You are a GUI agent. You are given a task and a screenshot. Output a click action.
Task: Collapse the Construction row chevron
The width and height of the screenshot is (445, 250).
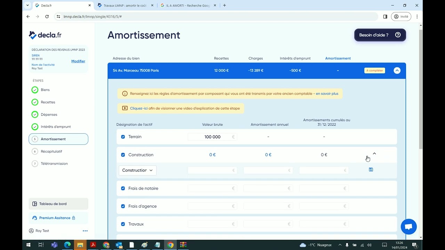374,153
